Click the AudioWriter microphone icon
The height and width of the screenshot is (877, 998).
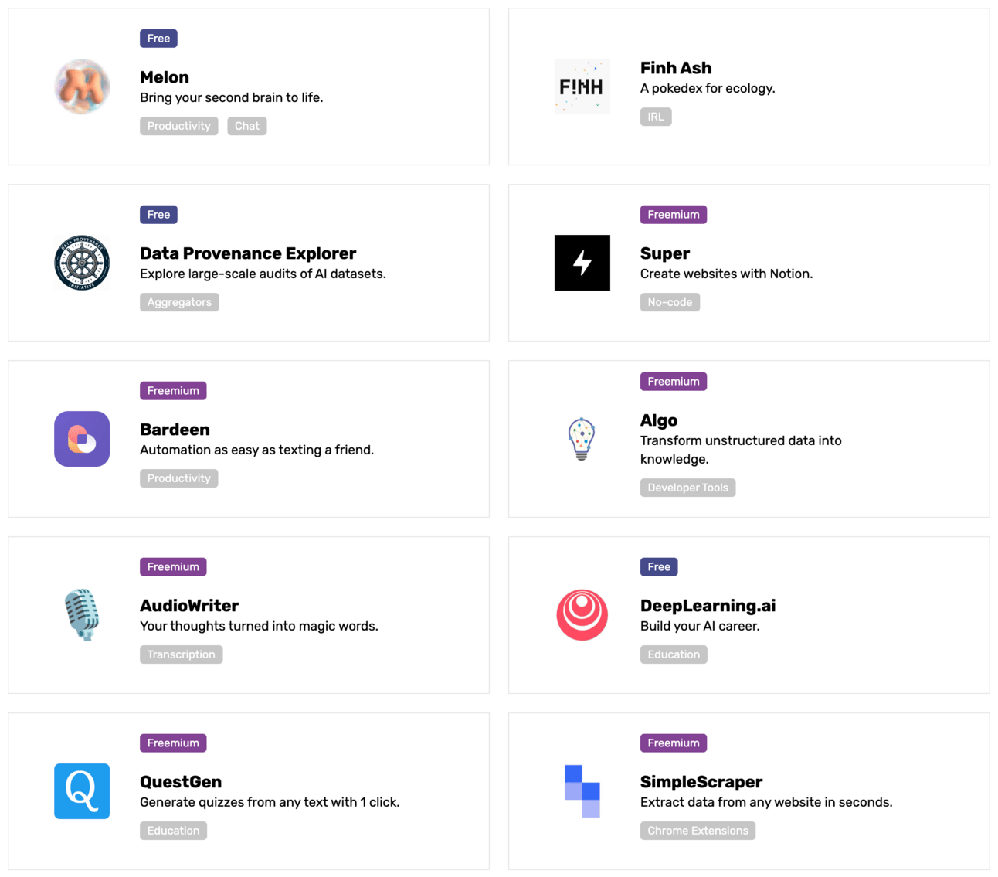point(82,615)
